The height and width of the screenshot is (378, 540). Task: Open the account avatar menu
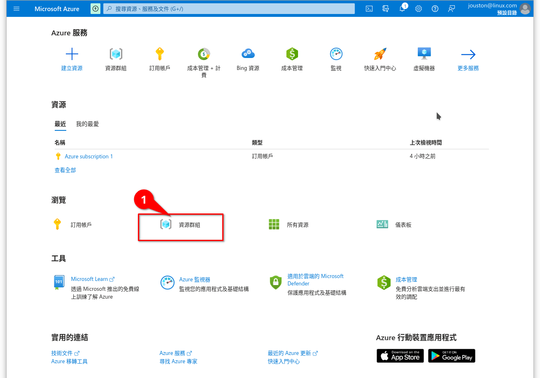click(x=525, y=9)
